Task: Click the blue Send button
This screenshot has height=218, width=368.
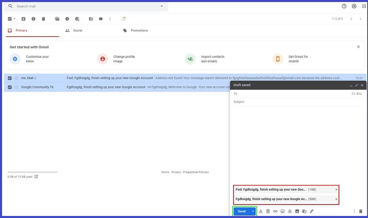Action: tap(242, 211)
